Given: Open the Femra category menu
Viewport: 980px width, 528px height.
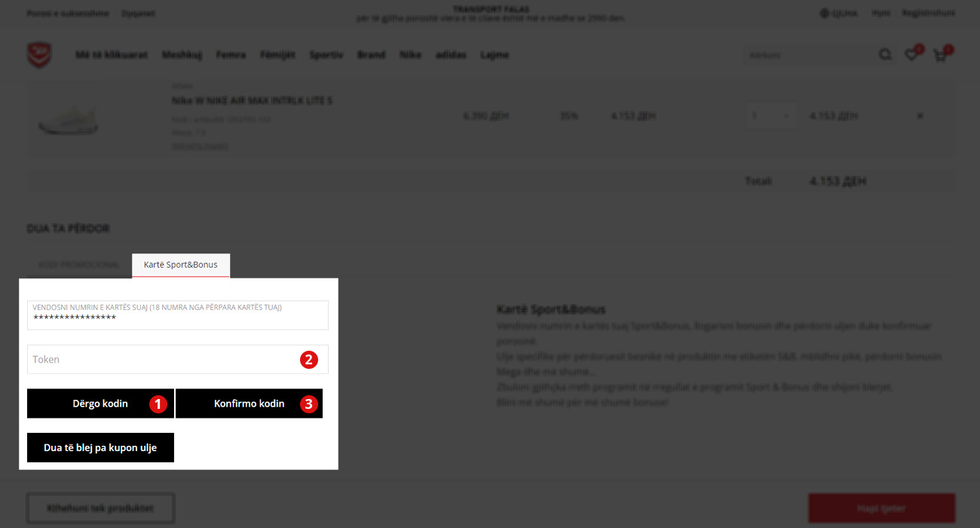Looking at the screenshot, I should [231, 55].
